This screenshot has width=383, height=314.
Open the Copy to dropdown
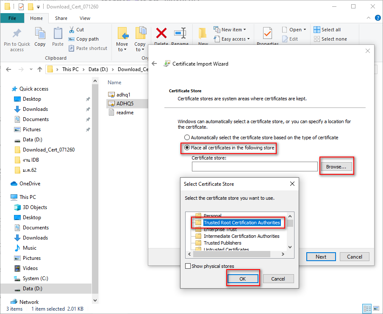pyautogui.click(x=140, y=47)
